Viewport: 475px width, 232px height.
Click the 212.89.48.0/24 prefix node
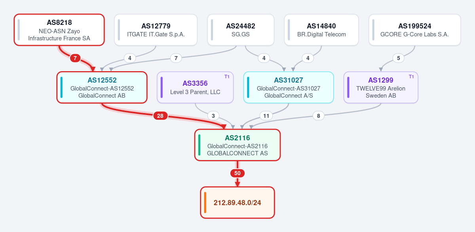(x=237, y=202)
